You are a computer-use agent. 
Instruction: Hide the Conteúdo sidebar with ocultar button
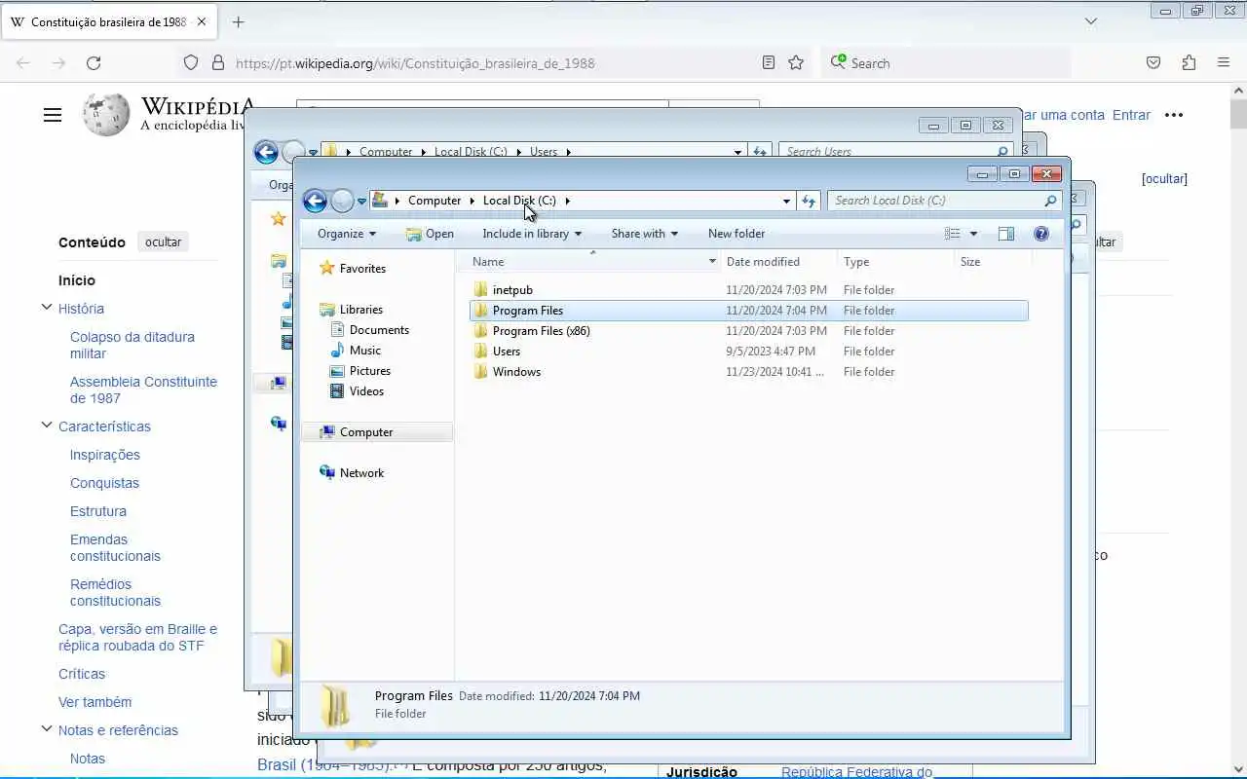click(163, 242)
